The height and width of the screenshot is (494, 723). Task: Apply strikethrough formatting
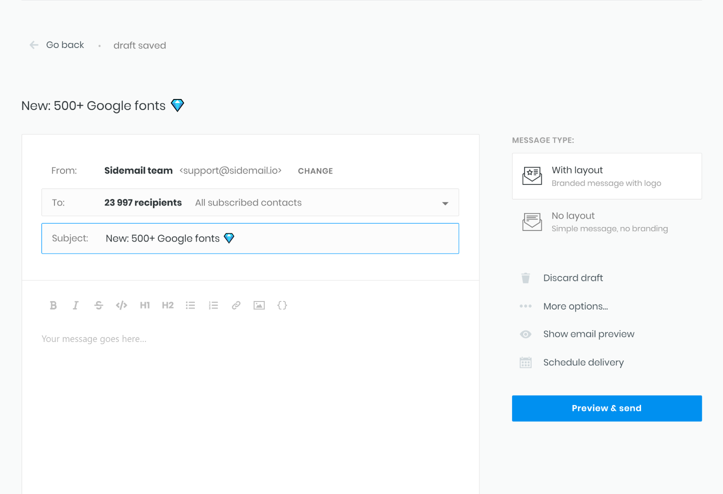pos(98,305)
